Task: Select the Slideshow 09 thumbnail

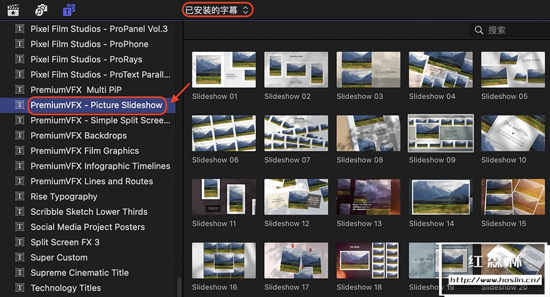Action: [x=441, y=133]
